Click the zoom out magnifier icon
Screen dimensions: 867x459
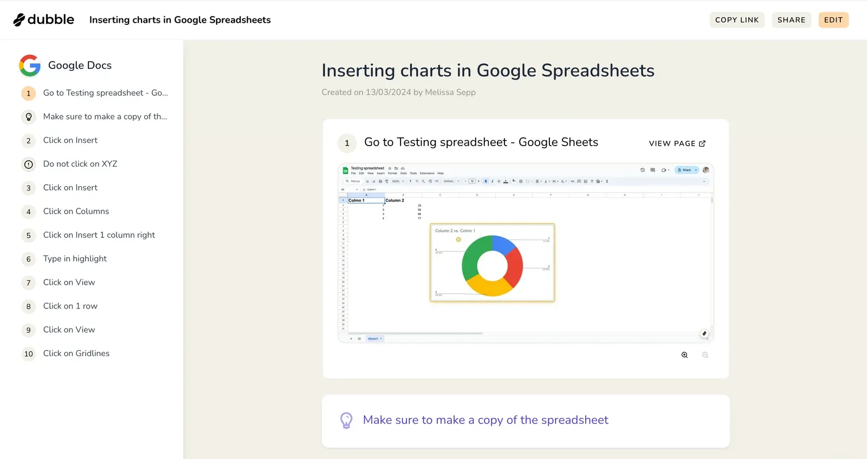(705, 355)
